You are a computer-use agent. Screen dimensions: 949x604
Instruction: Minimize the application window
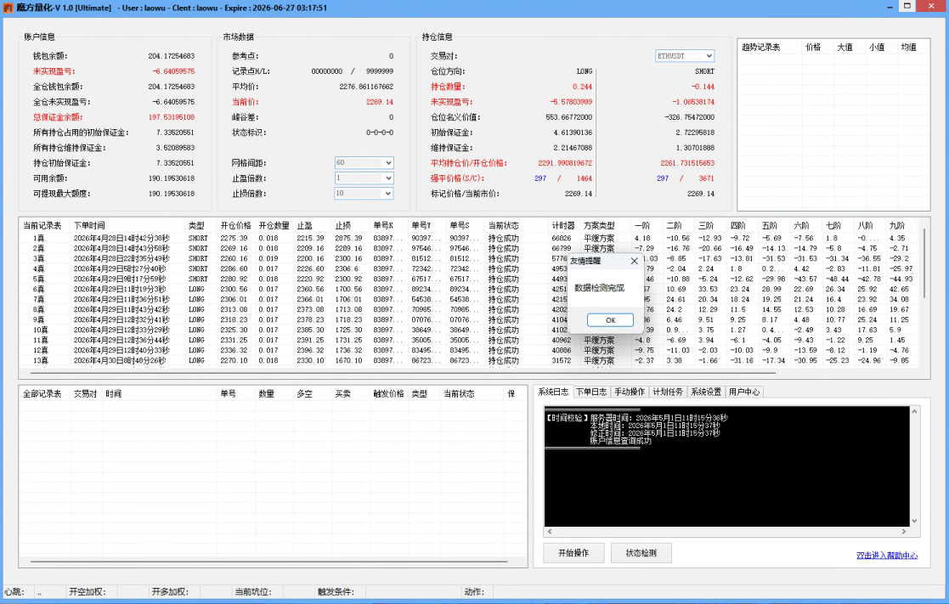[x=890, y=6]
